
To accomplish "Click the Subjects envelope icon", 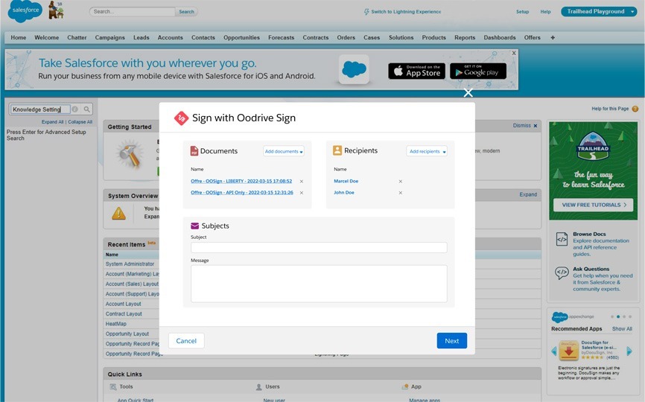I will pos(195,226).
